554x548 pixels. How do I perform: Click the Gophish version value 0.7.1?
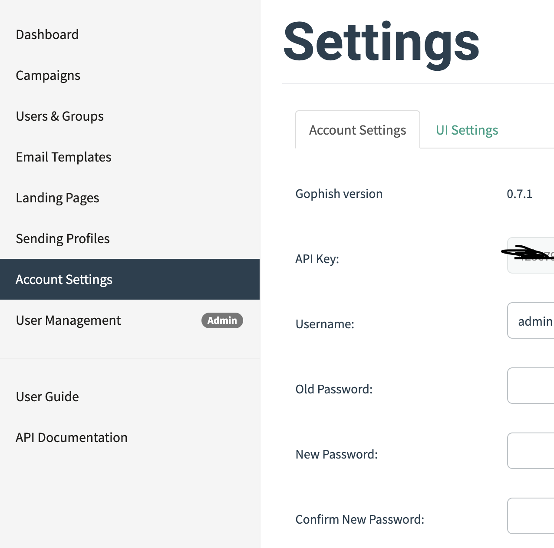[520, 194]
